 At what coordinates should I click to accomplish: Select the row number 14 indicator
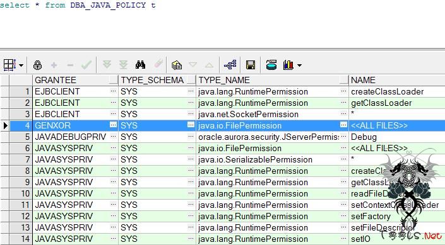pos(21,239)
